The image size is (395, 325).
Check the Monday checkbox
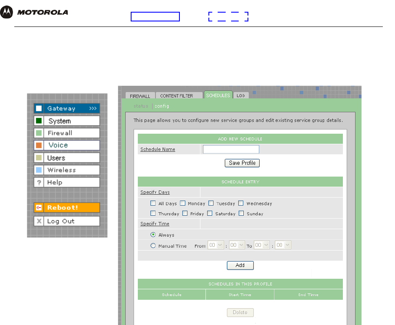click(x=183, y=203)
